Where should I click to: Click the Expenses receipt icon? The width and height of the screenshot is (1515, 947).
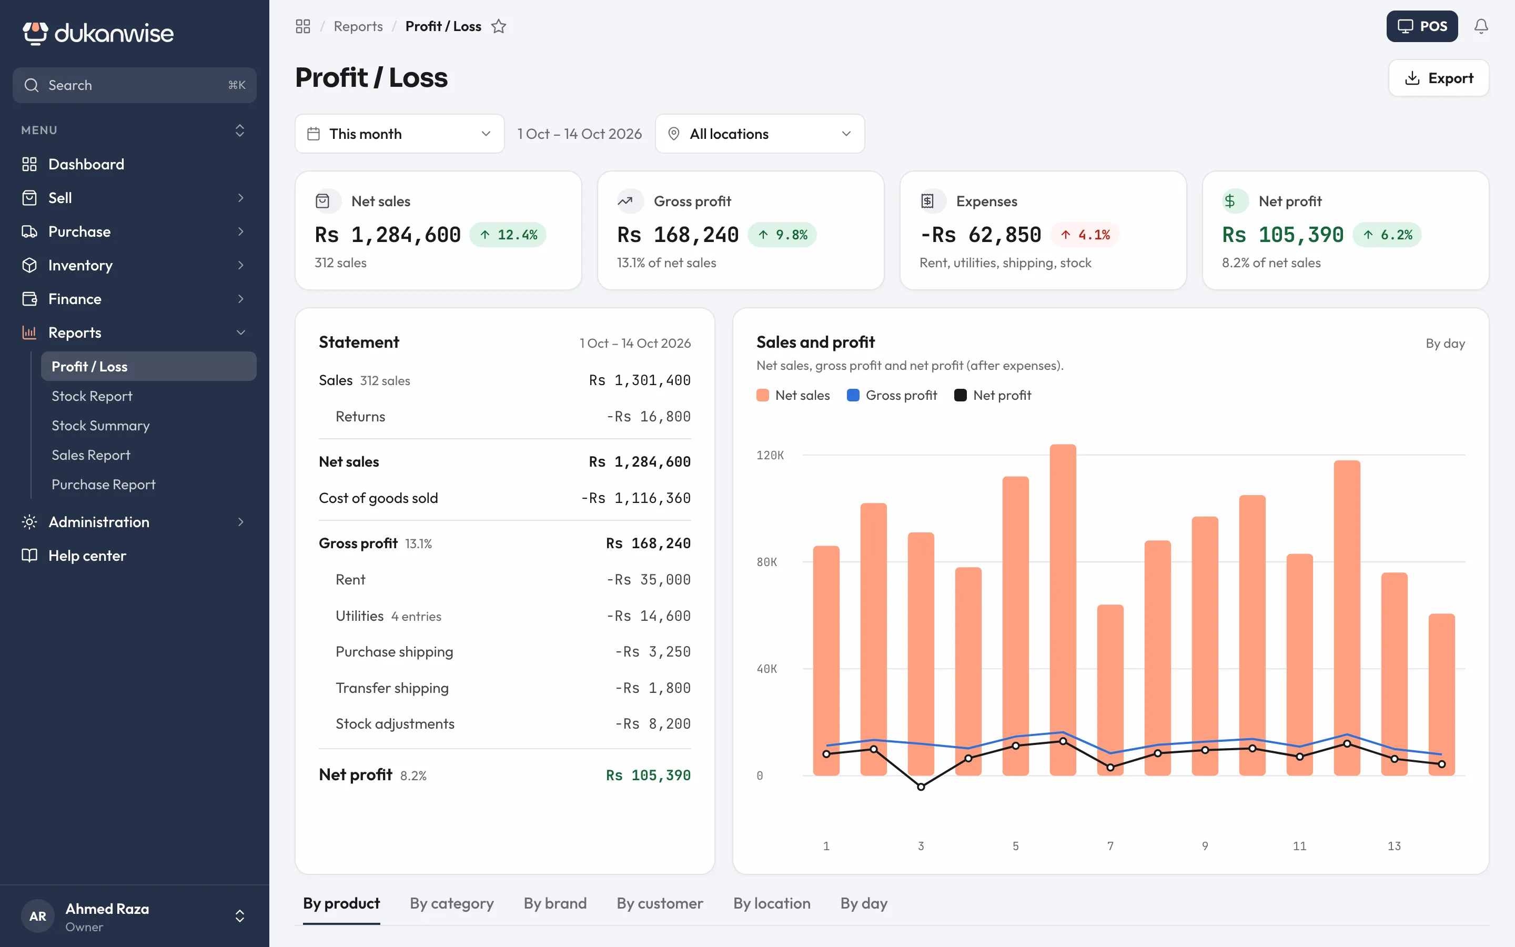[927, 201]
